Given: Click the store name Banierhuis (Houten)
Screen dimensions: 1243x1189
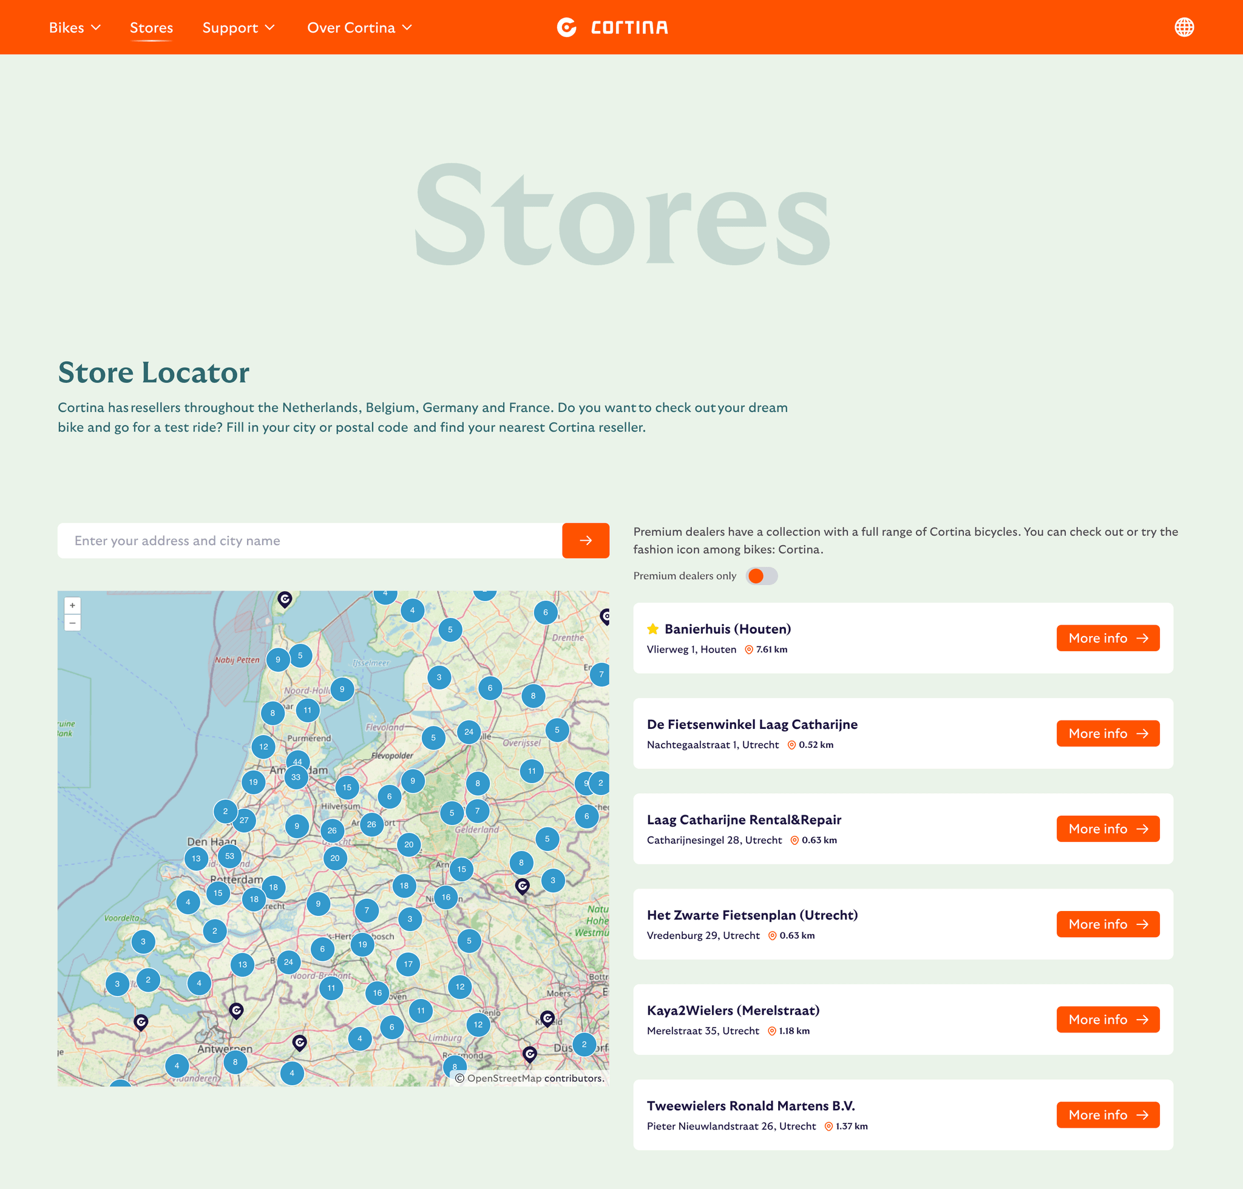Looking at the screenshot, I should [x=727, y=629].
